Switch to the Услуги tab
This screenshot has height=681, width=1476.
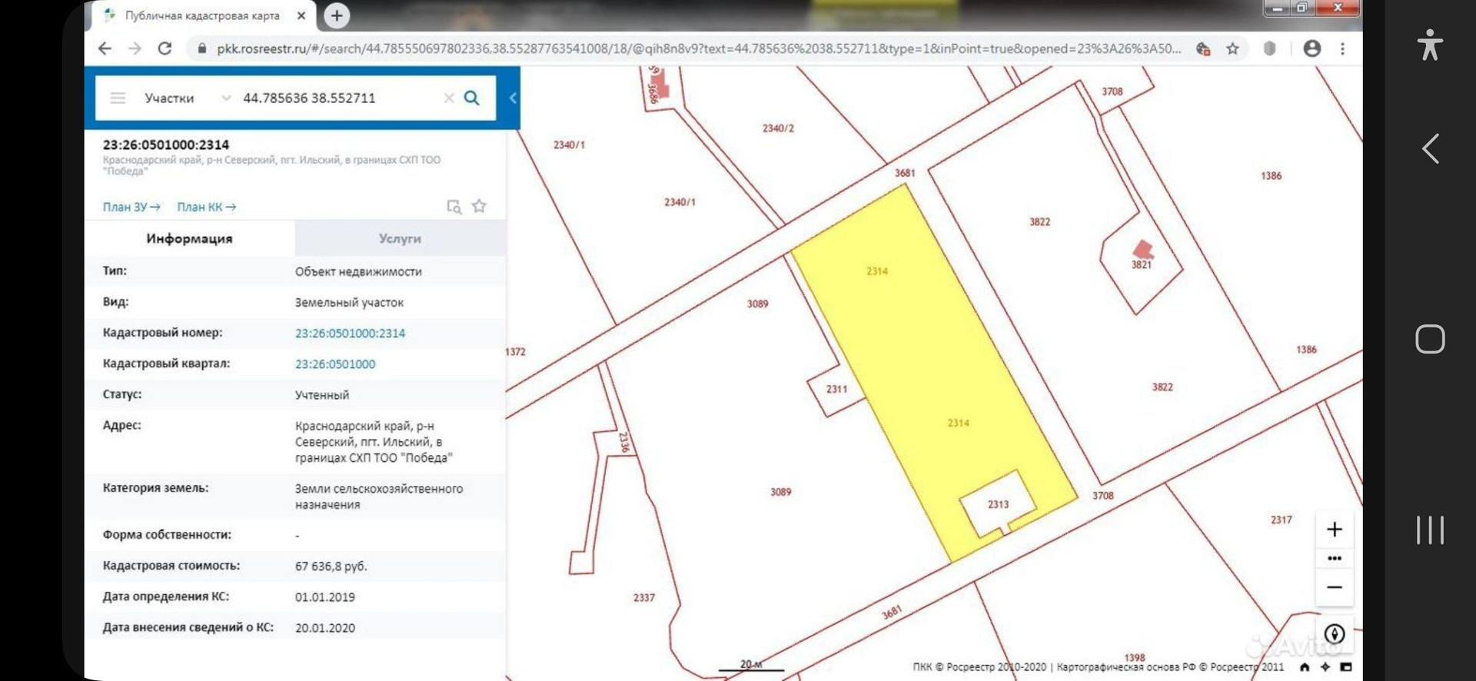[400, 238]
